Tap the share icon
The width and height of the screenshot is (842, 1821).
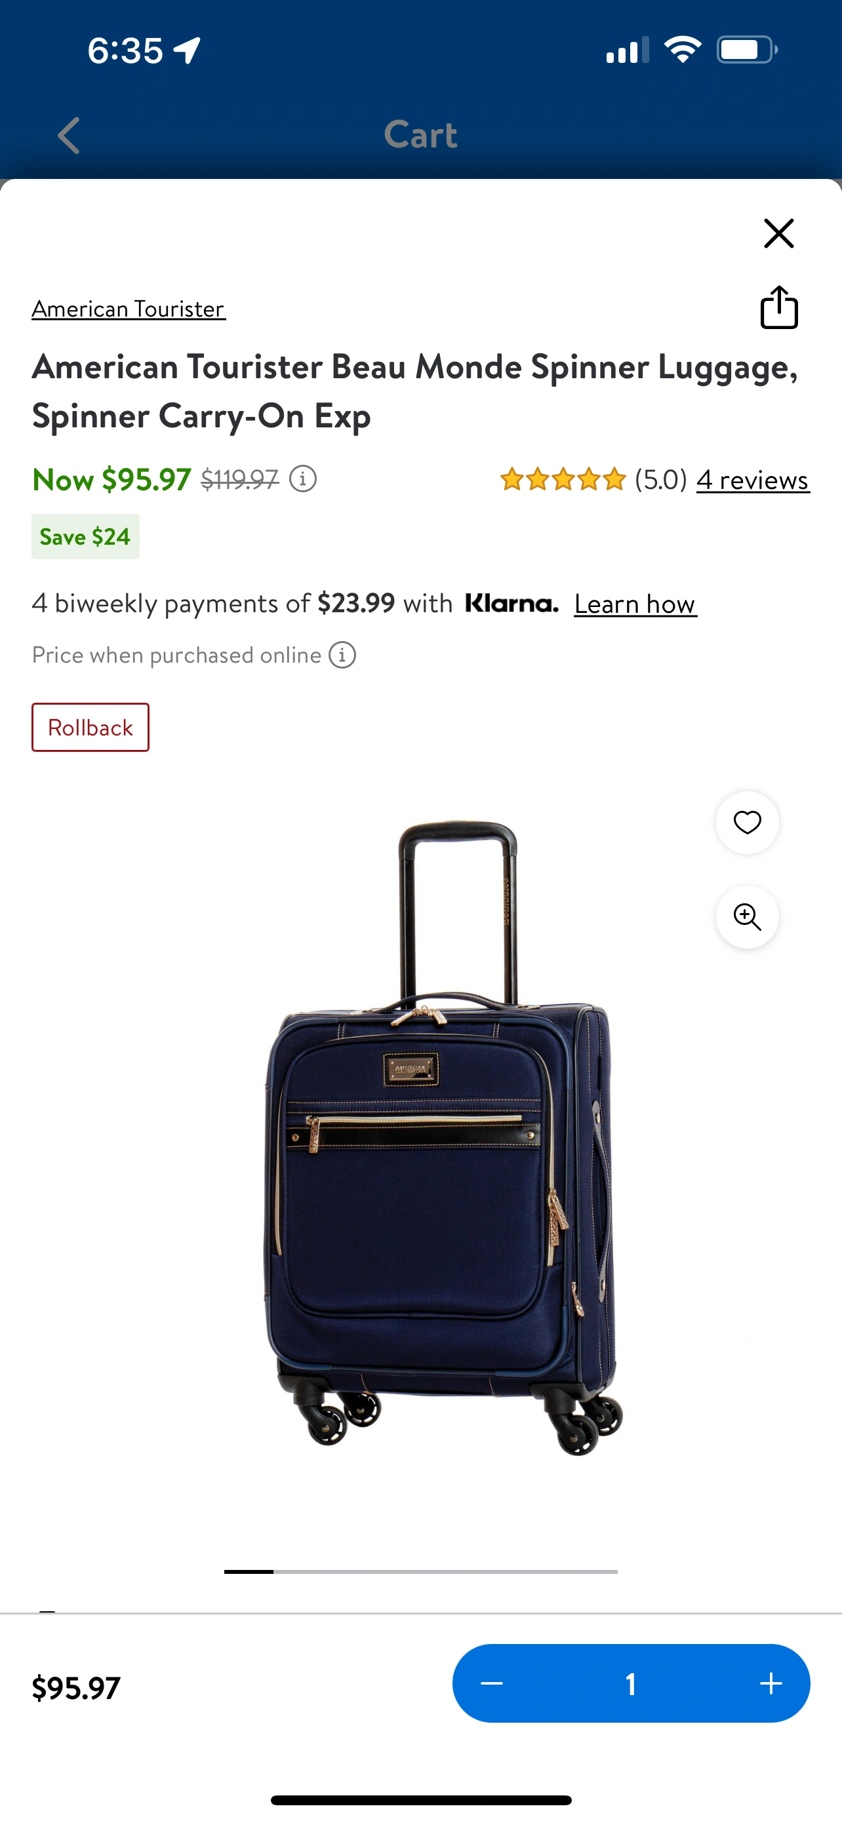coord(779,307)
